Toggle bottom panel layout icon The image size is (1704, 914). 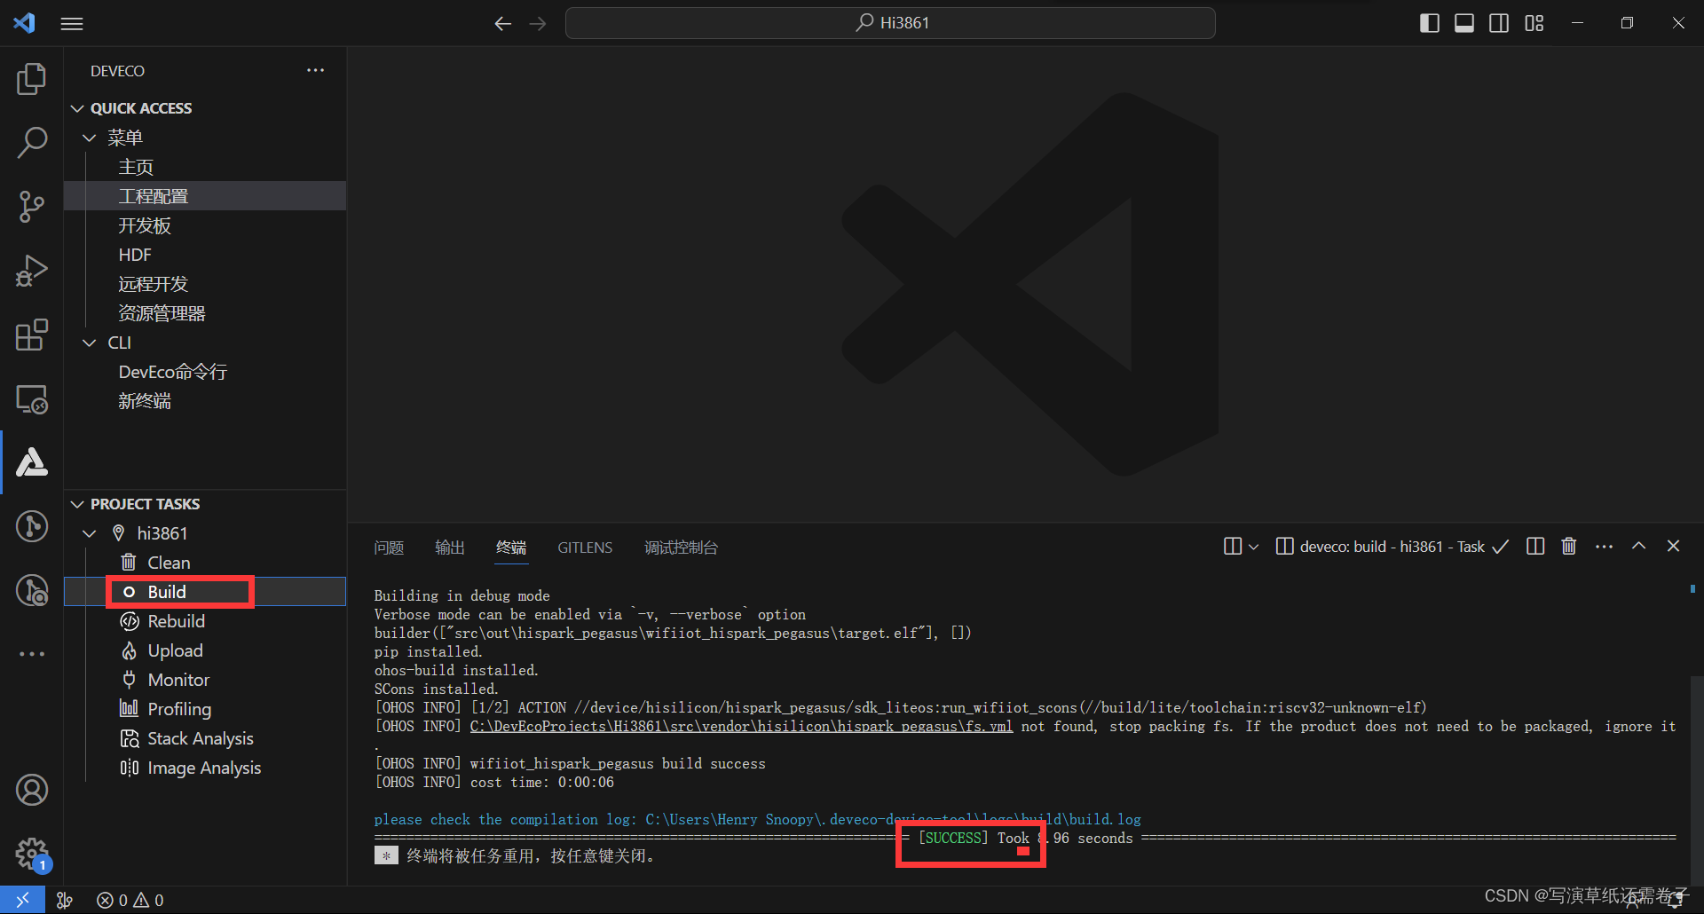(x=1464, y=24)
